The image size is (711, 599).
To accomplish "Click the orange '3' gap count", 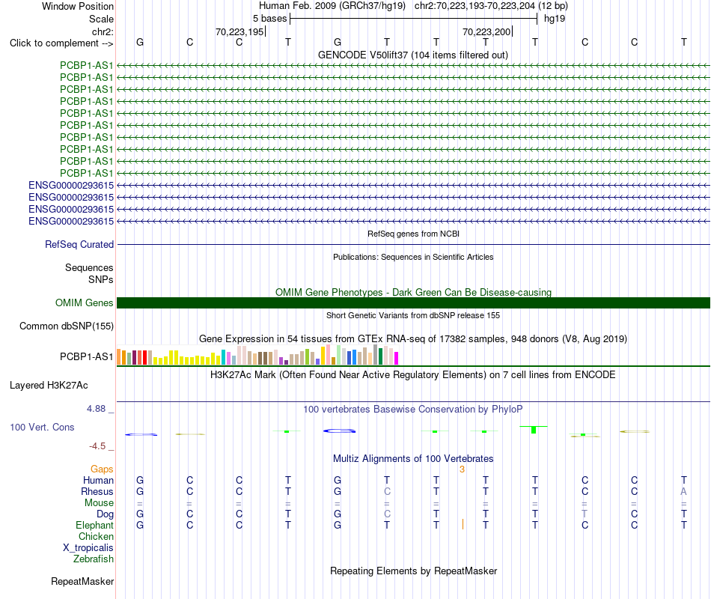I will [462, 469].
